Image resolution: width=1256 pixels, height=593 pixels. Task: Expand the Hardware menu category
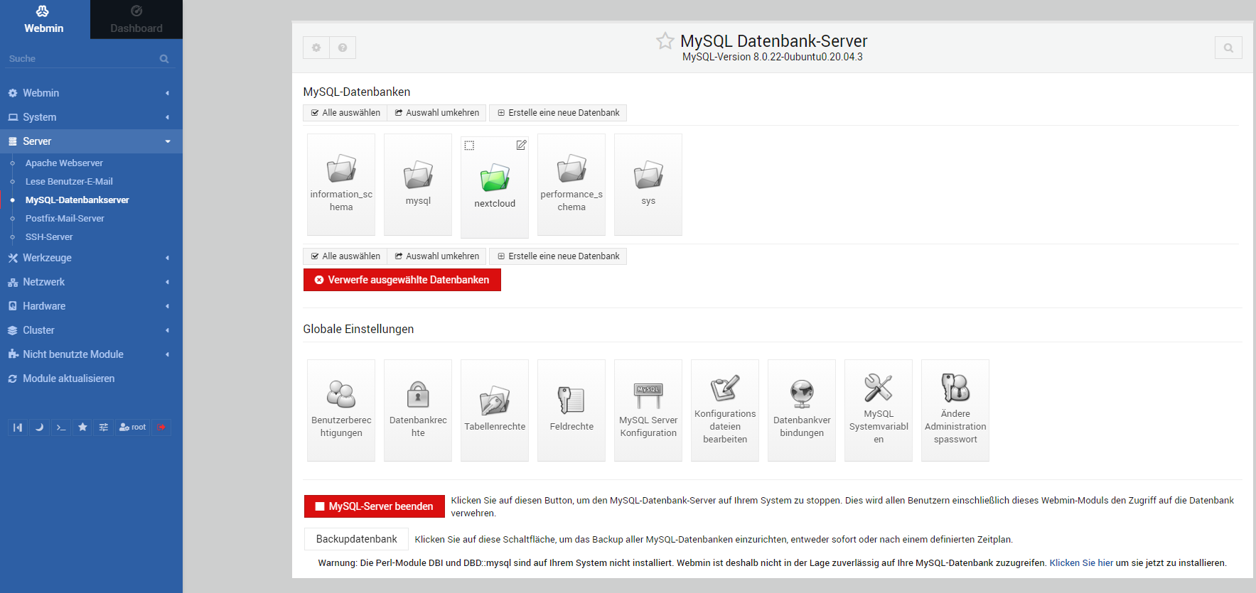(91, 306)
